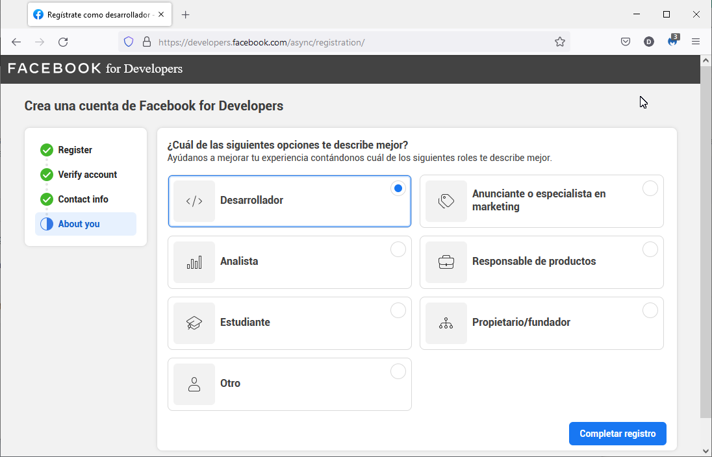Click the Anunciante price tag icon
This screenshot has height=457, width=712.
446,201
